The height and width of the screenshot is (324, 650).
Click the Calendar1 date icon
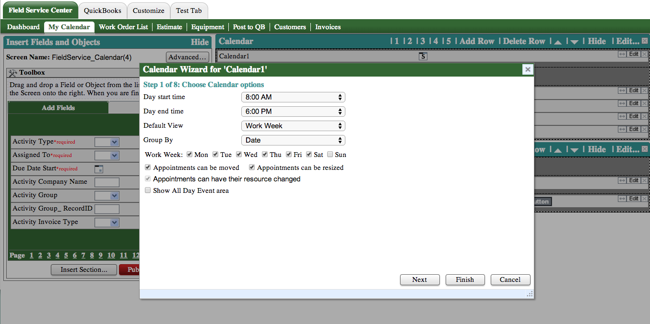(423, 56)
